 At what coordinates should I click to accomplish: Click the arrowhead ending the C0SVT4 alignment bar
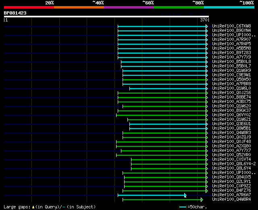[207, 160]
